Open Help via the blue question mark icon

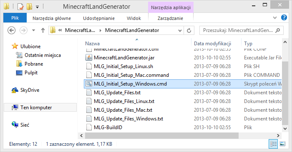(284, 17)
